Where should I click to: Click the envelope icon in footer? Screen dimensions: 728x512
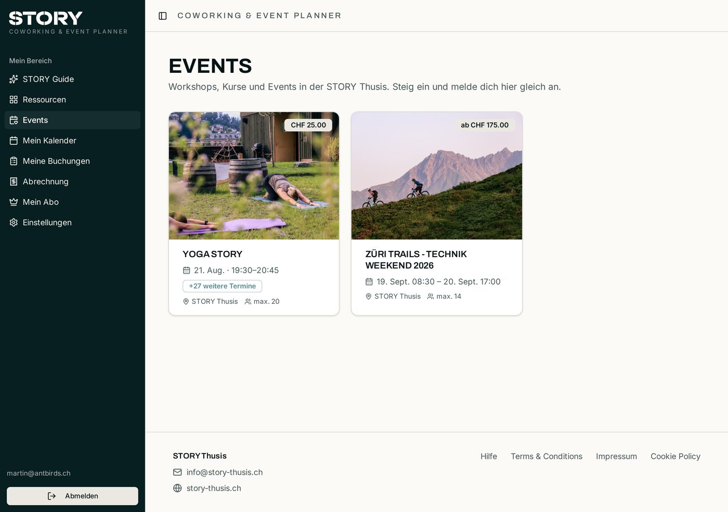[177, 472]
